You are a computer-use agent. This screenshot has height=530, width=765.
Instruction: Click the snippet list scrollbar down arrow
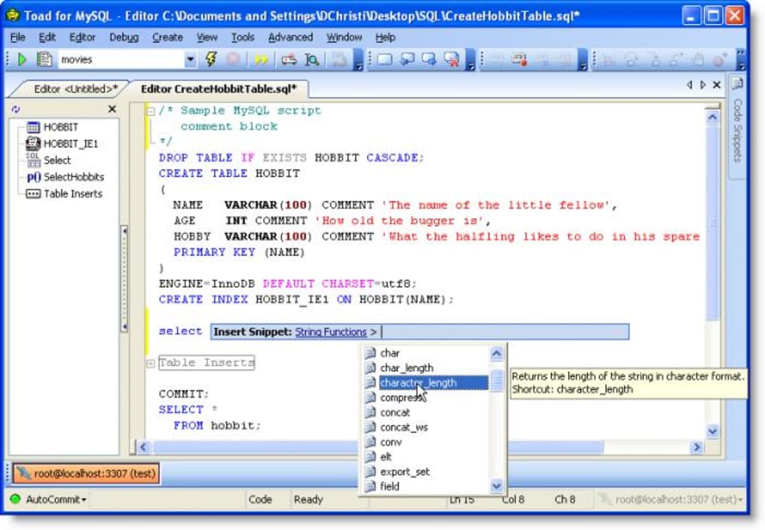(x=496, y=486)
